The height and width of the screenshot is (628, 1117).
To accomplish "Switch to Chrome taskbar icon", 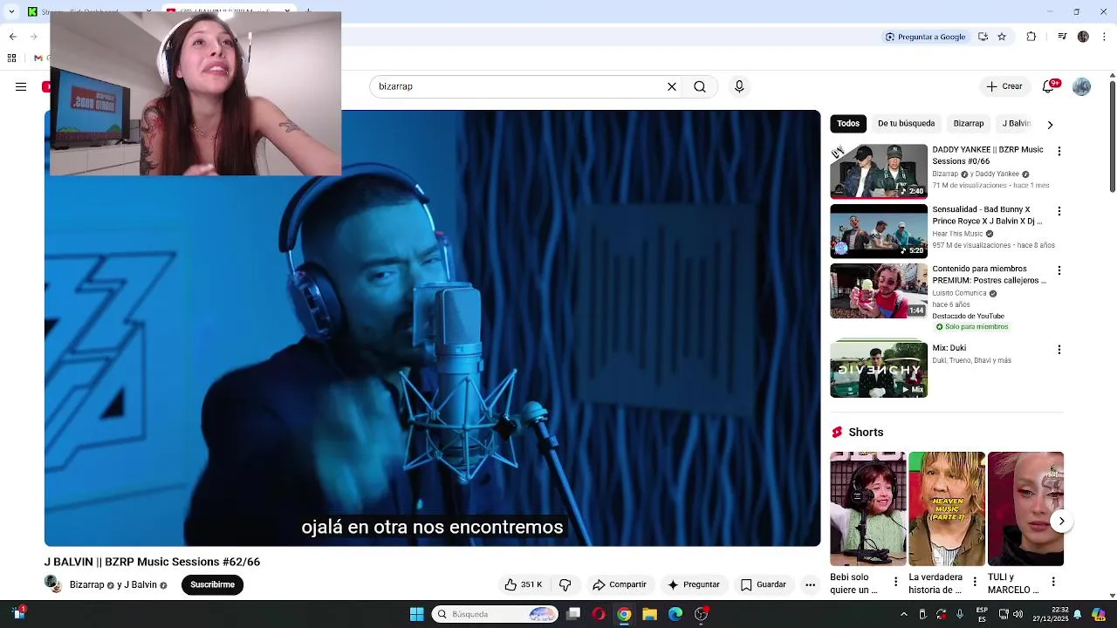I will point(624,614).
